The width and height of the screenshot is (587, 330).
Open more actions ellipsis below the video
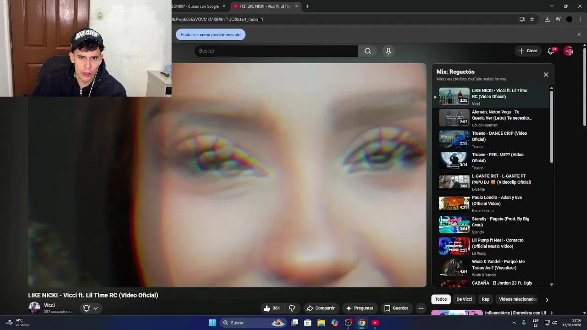(421, 308)
